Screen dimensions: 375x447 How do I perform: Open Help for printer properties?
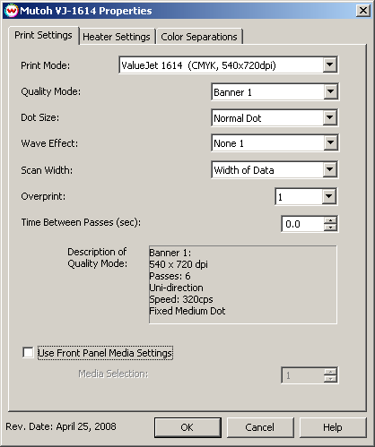[x=333, y=427]
